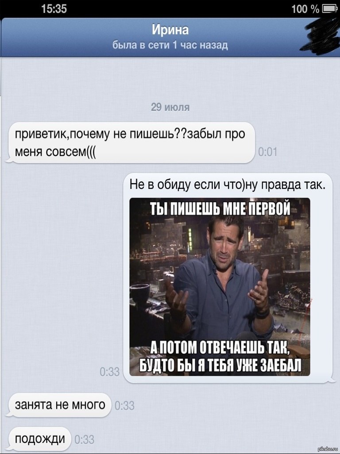340x454 pixels.
Task: Click the pikabu.ru watermark
Action: 328,449
